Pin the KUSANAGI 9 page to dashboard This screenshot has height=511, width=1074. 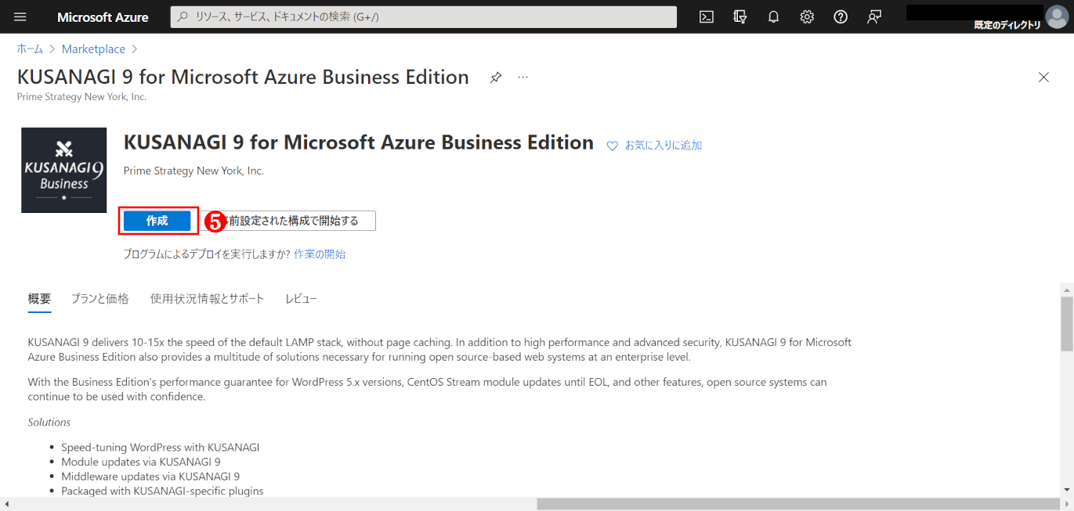click(496, 77)
